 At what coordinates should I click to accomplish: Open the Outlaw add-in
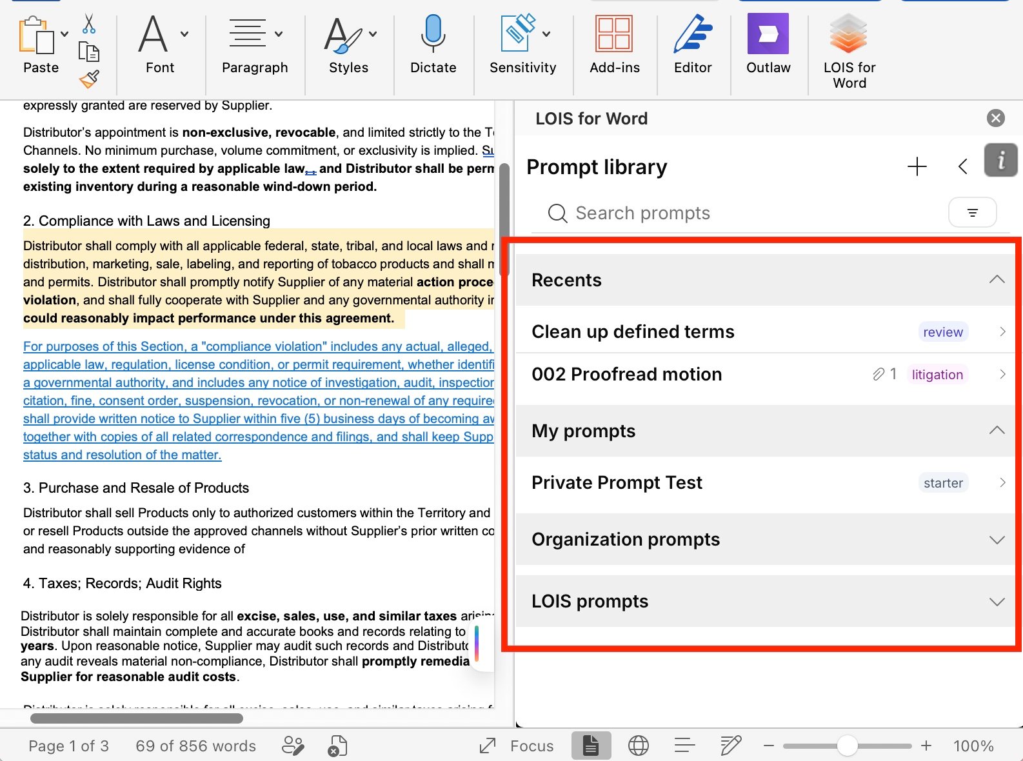click(768, 45)
